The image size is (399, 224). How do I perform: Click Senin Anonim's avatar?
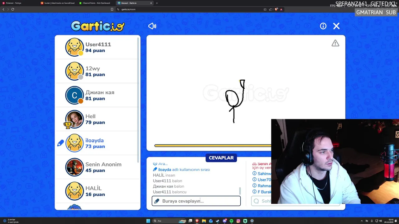pyautogui.click(x=75, y=167)
